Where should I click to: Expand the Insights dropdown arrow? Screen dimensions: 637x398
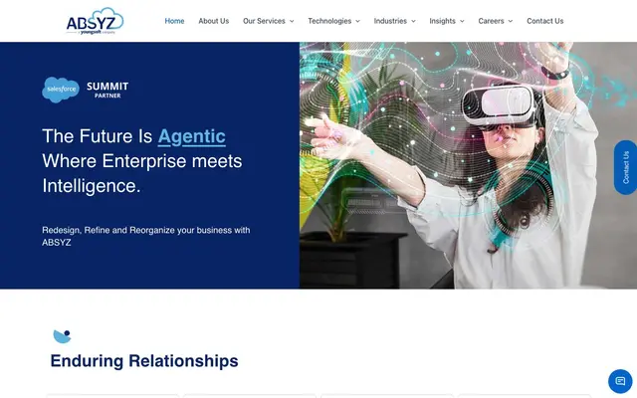[x=462, y=21]
